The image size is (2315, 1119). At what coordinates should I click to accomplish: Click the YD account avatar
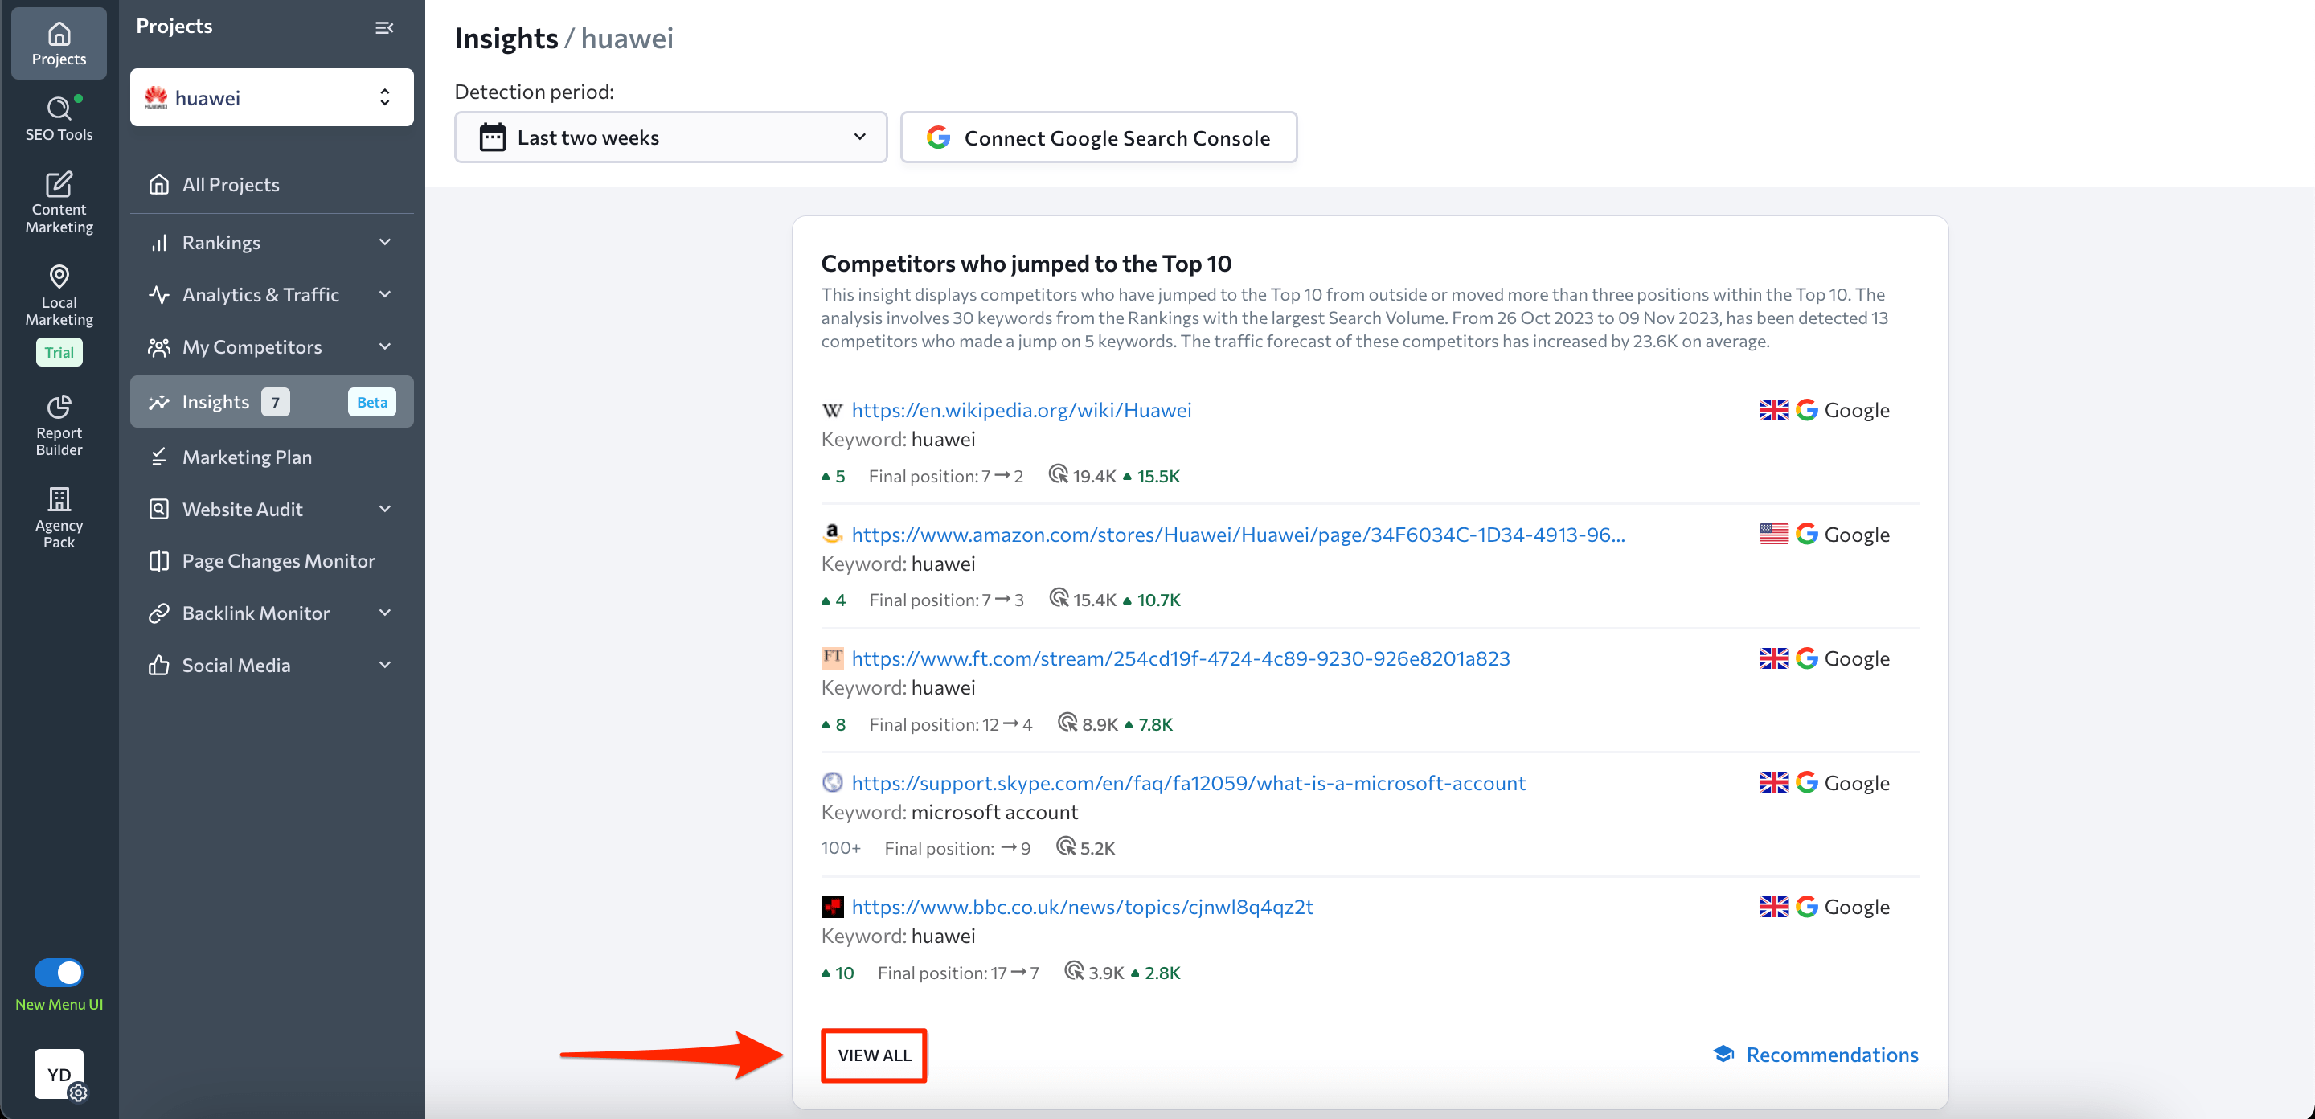(x=59, y=1074)
